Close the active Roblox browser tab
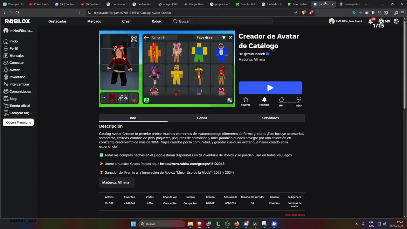This screenshot has height=229, width=407. [333, 4]
